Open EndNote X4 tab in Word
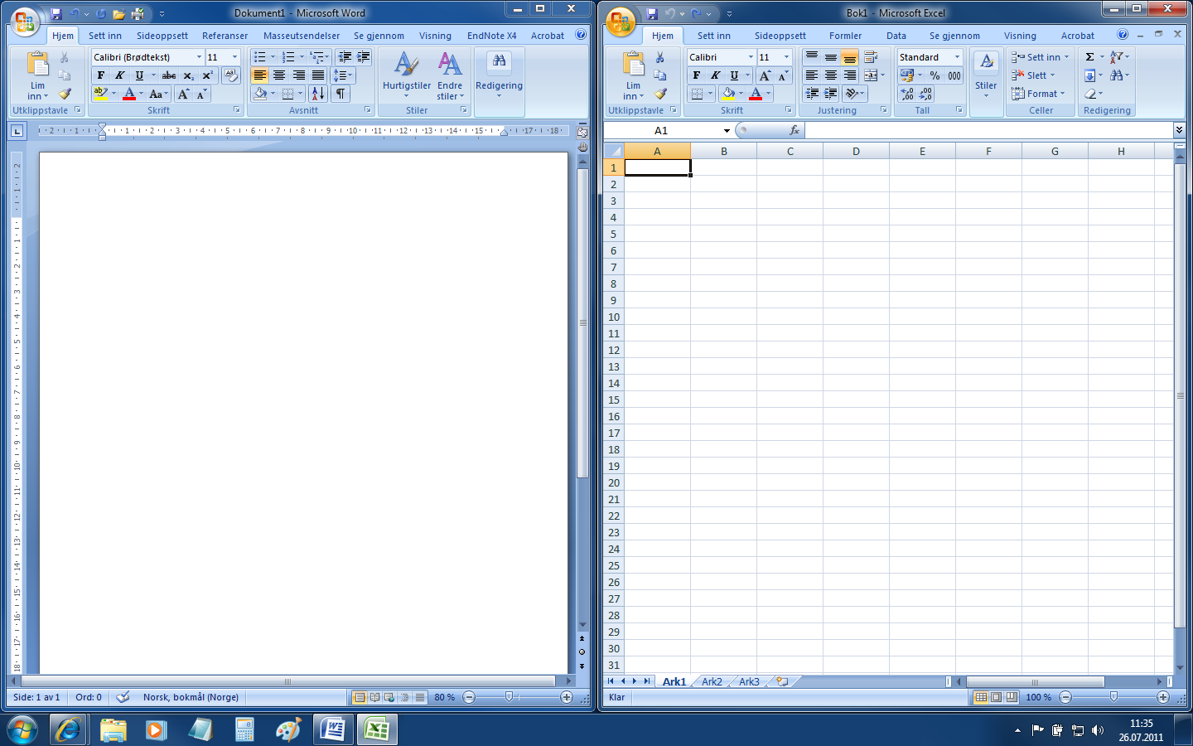The image size is (1193, 746). click(x=491, y=36)
